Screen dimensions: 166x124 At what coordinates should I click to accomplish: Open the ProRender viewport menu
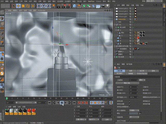pyautogui.click(x=41, y=10)
